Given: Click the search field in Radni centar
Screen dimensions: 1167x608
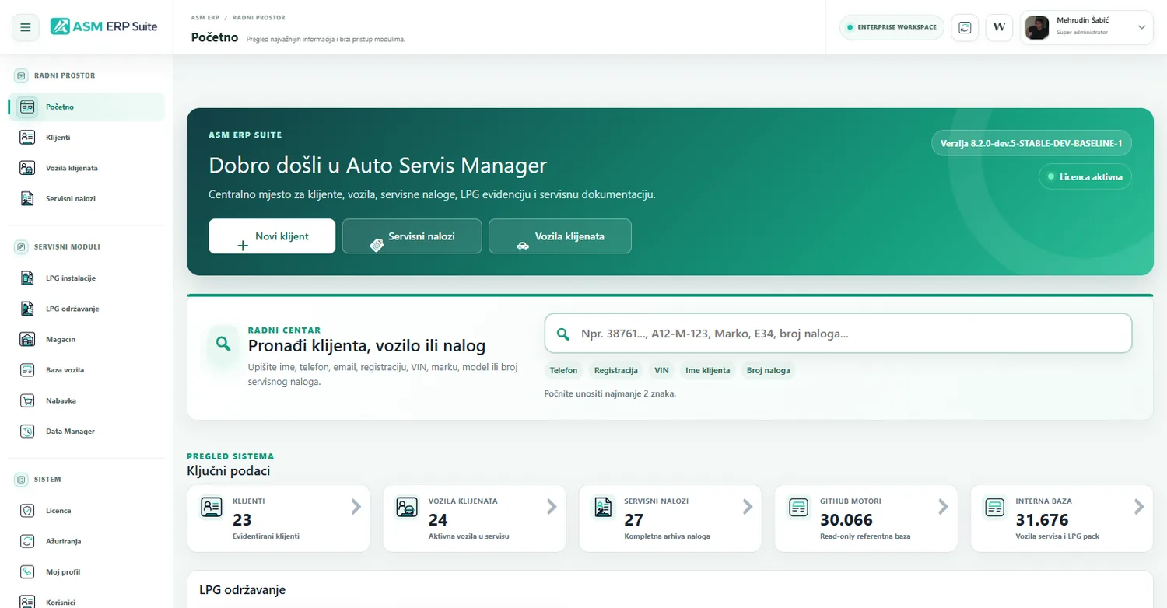Looking at the screenshot, I should click(x=838, y=334).
